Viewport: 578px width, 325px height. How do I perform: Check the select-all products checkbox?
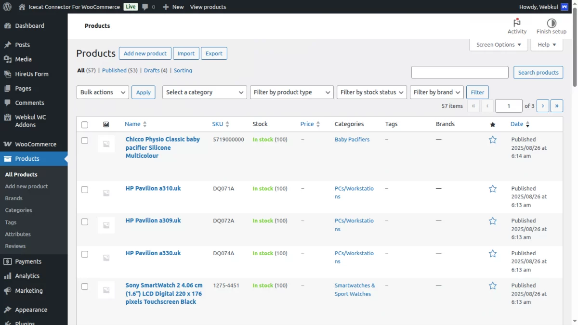pyautogui.click(x=85, y=124)
